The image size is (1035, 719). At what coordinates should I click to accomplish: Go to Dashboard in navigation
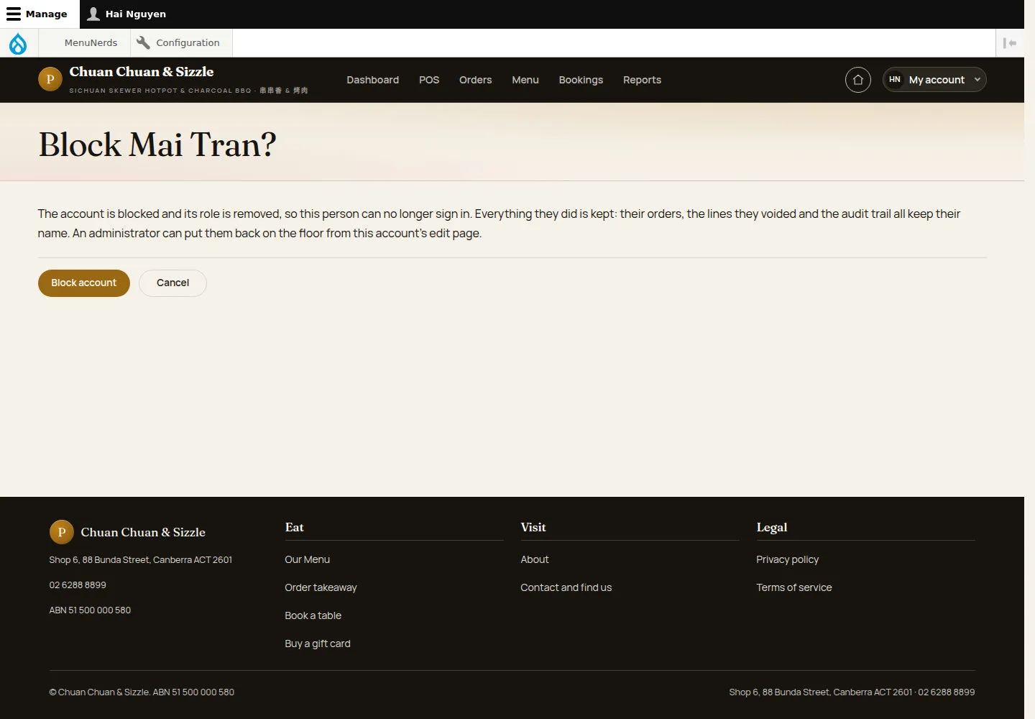coord(372,80)
